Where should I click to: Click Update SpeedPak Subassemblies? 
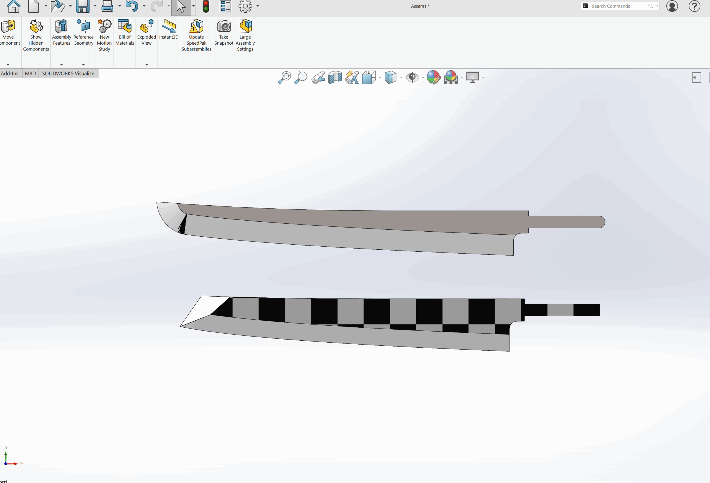click(x=196, y=35)
